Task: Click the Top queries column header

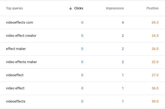Action: point(14,8)
